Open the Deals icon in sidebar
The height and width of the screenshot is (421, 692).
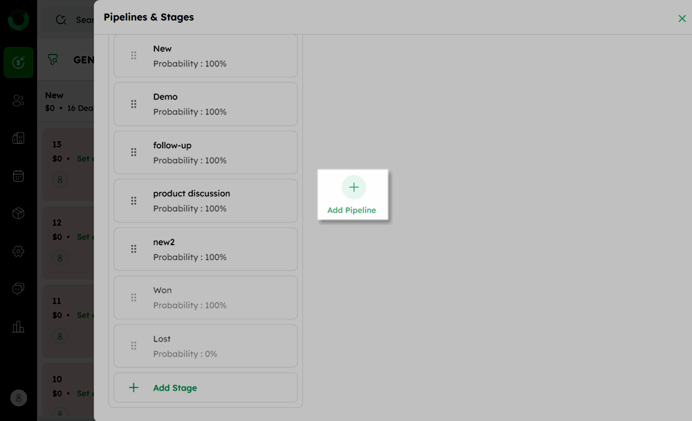tap(19, 63)
